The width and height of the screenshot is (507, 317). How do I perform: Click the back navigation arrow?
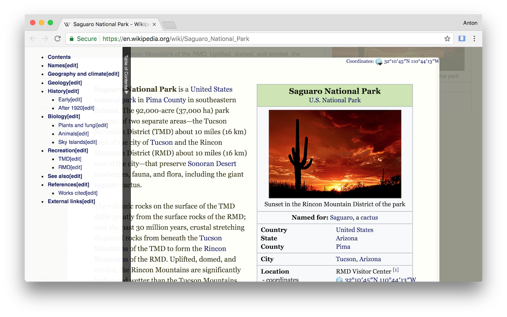[x=32, y=38]
